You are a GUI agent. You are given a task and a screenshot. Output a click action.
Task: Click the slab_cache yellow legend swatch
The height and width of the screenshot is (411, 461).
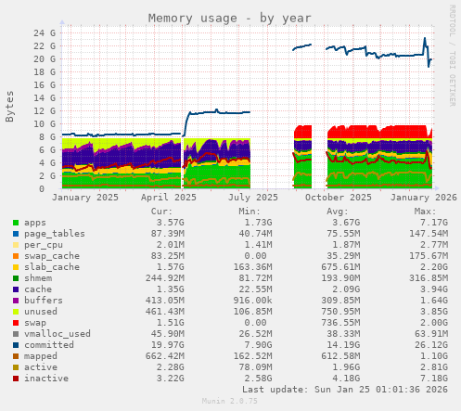[16, 267]
